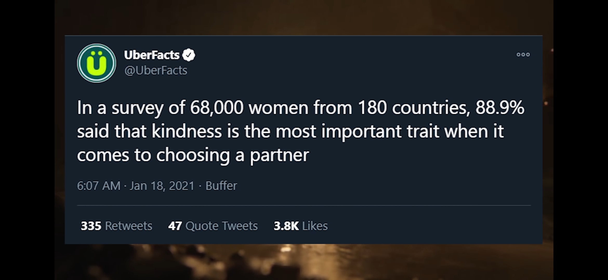Image resolution: width=608 pixels, height=280 pixels.
Task: Show the 3.8K Likes list
Action: pos(301,226)
